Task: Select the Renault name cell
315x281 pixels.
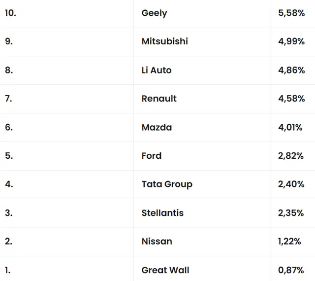Action: (159, 99)
